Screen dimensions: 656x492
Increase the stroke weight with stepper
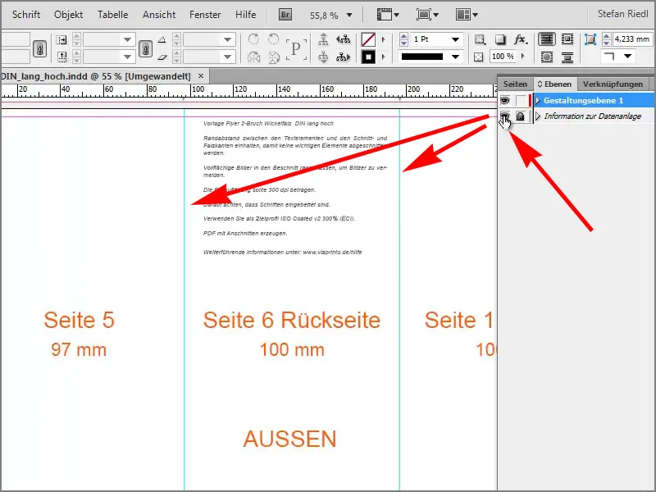click(x=403, y=36)
